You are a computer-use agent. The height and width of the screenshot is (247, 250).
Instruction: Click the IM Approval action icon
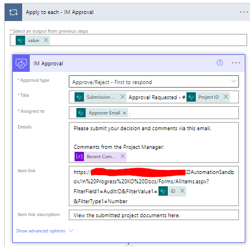point(21,63)
